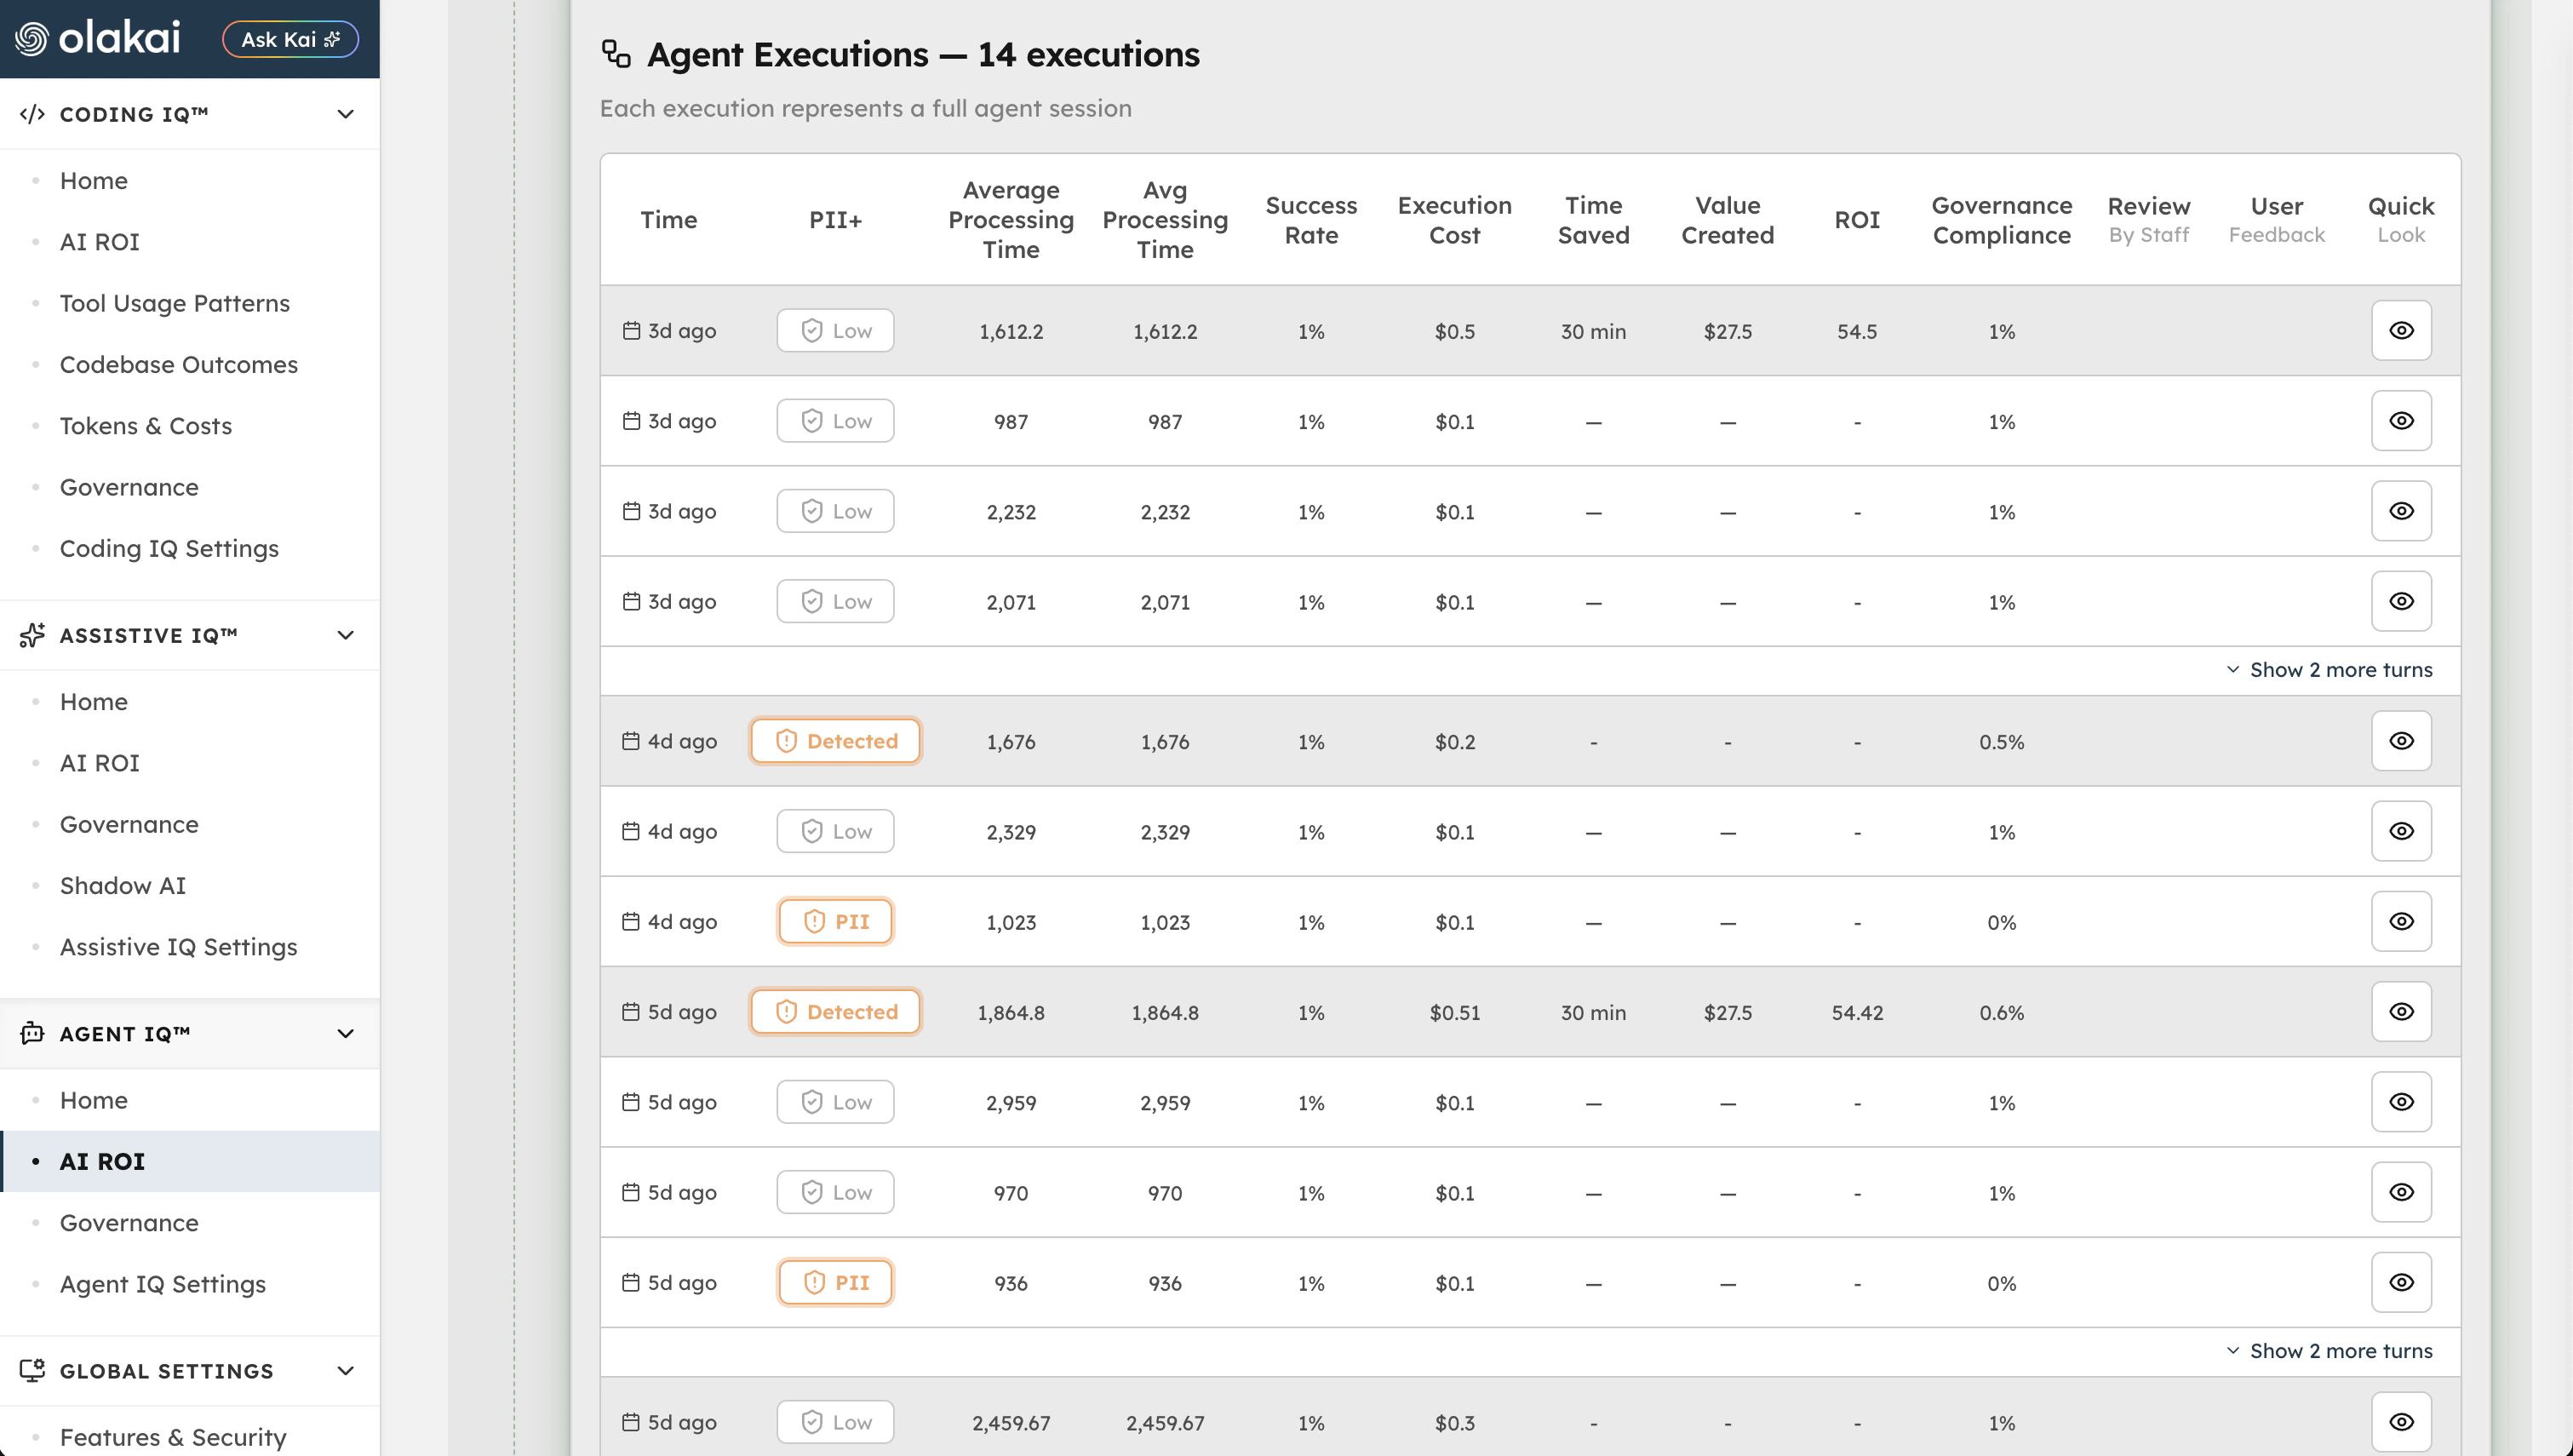
Task: Open Governance under Assistive IQ
Action: coord(129,824)
